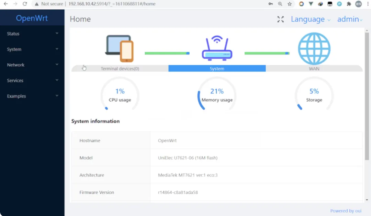Viewport: 371px width, 216px height.
Task: Switch to the WAN tab
Action: (x=314, y=68)
